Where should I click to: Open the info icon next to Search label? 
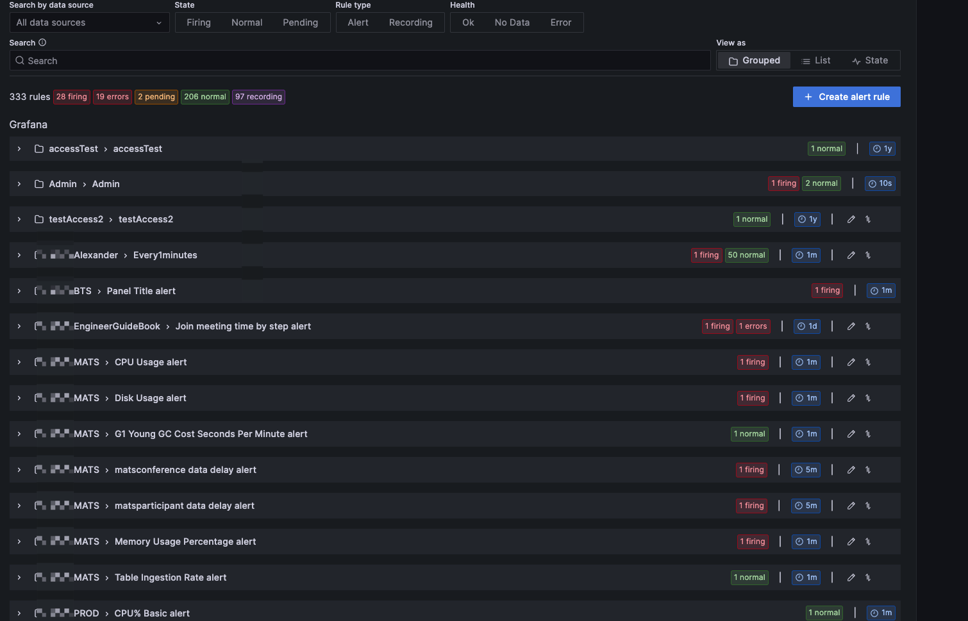pyautogui.click(x=42, y=42)
